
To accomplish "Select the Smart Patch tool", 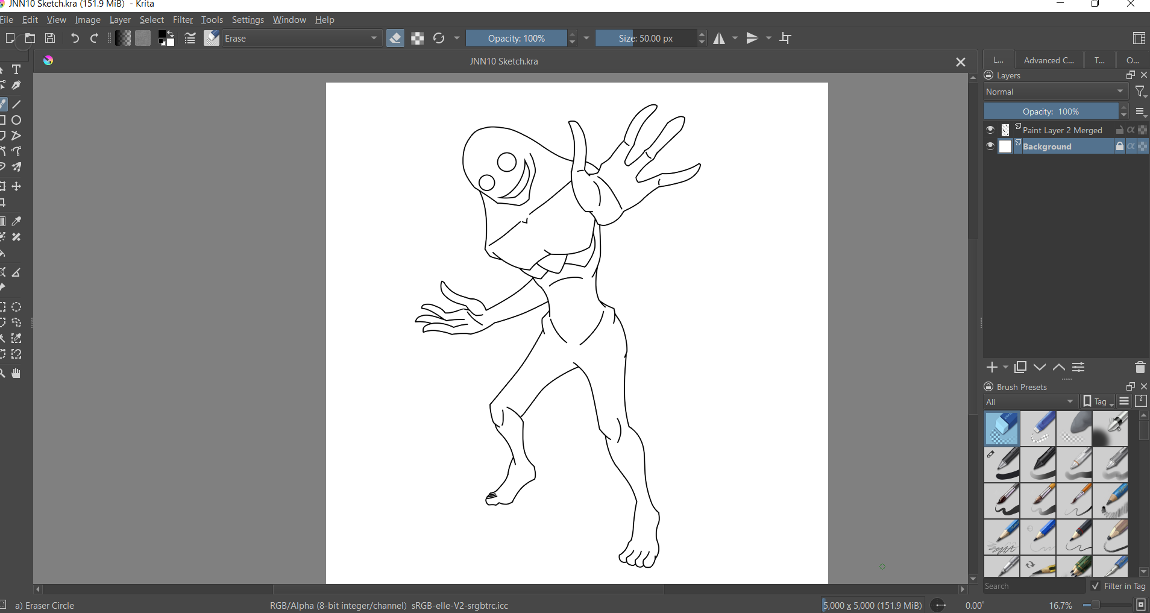I will tap(17, 237).
